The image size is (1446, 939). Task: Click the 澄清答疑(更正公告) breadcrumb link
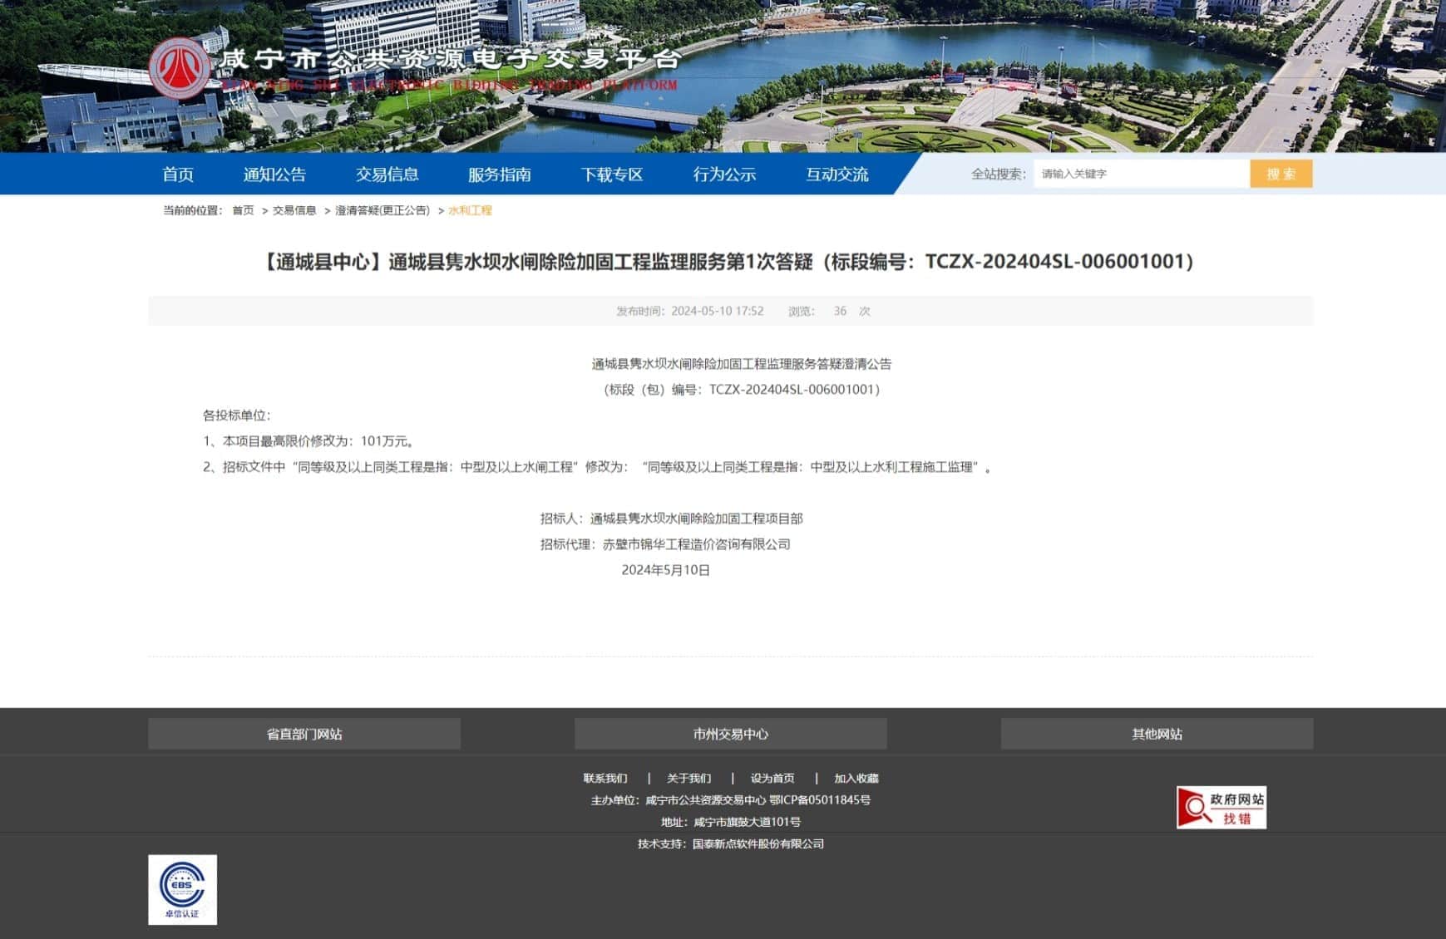pos(382,211)
